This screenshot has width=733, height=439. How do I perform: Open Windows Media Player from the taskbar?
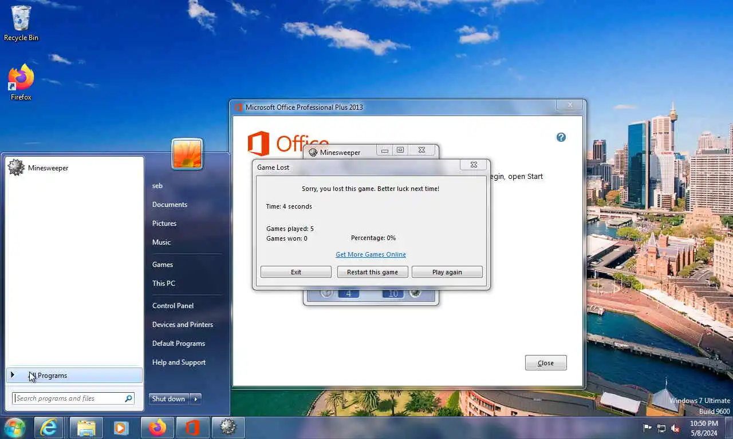[121, 428]
